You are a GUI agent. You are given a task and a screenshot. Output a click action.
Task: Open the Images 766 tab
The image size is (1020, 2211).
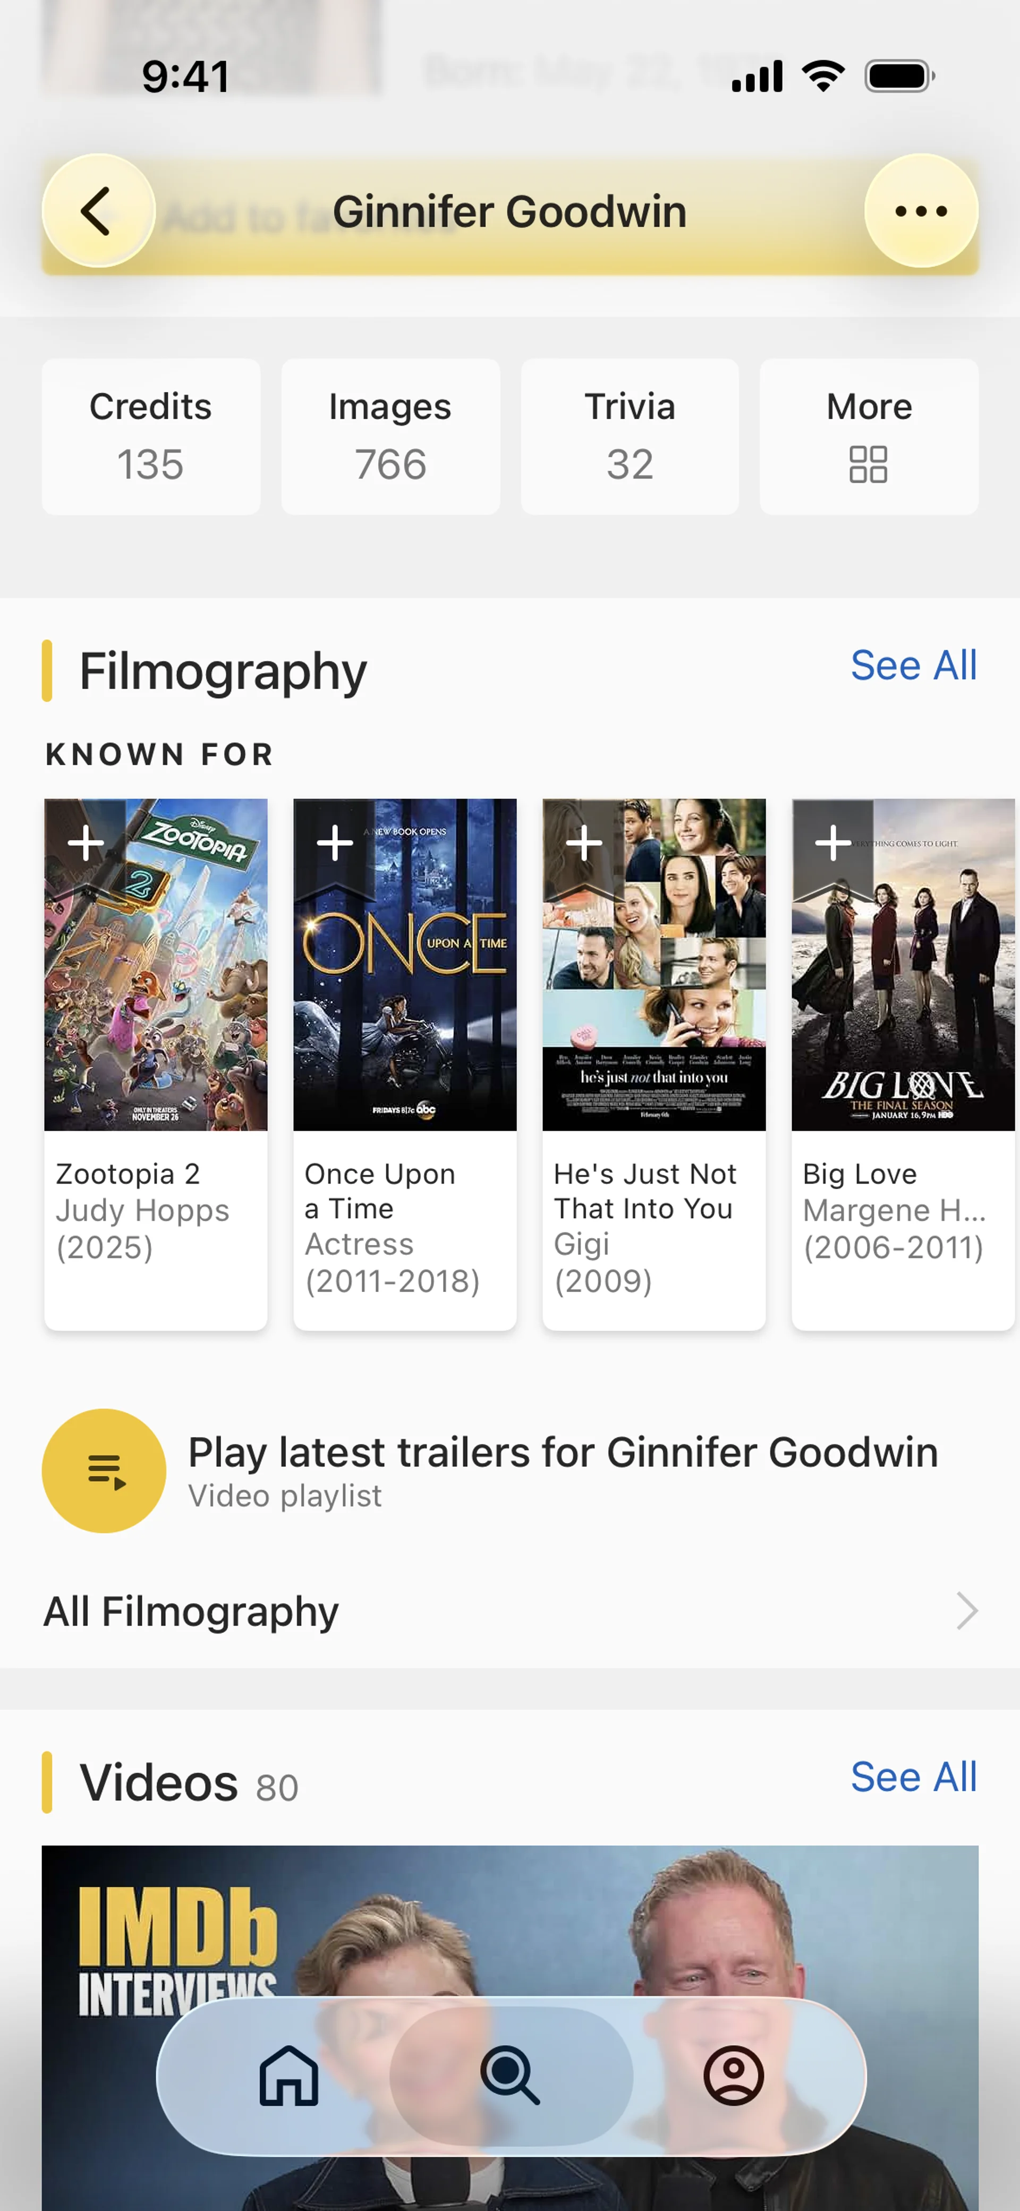tap(390, 437)
